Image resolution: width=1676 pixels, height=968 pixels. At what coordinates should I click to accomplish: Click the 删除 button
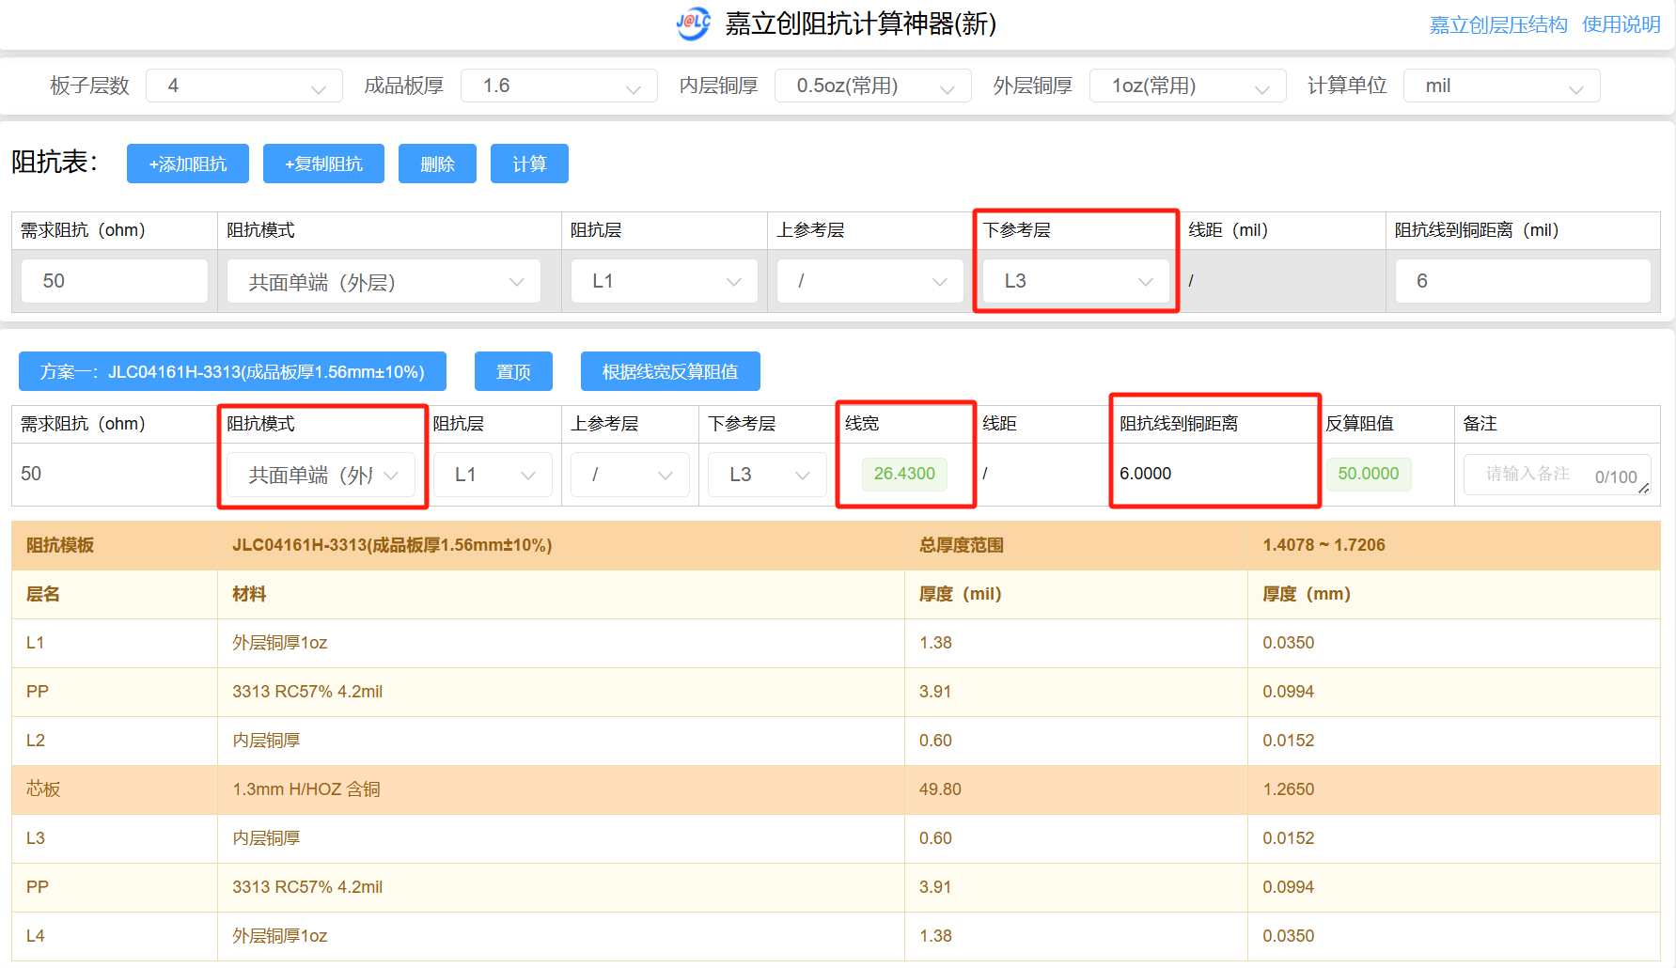point(437,164)
